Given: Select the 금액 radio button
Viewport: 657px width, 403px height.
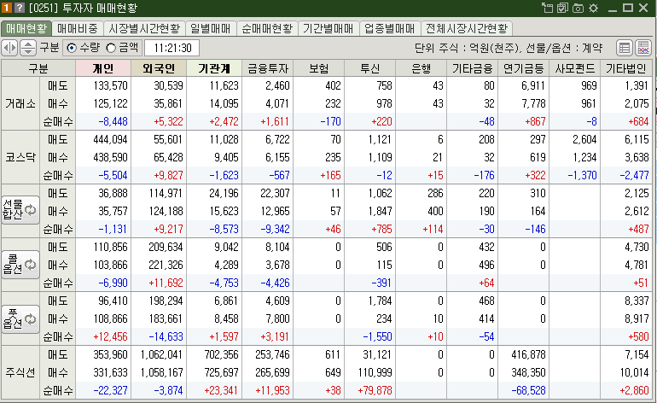Looking at the screenshot, I should click(x=111, y=48).
